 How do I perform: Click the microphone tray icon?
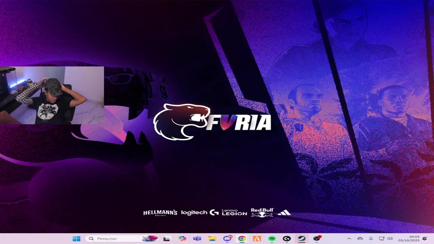point(371,239)
